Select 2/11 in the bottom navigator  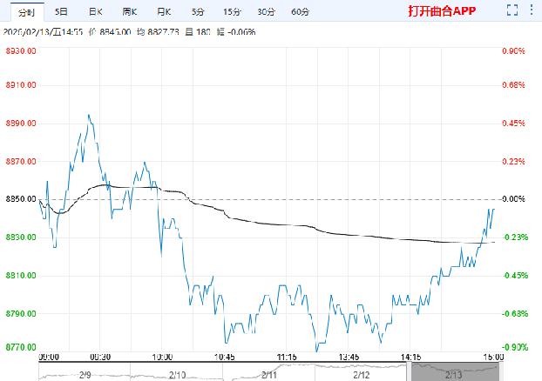(269, 374)
